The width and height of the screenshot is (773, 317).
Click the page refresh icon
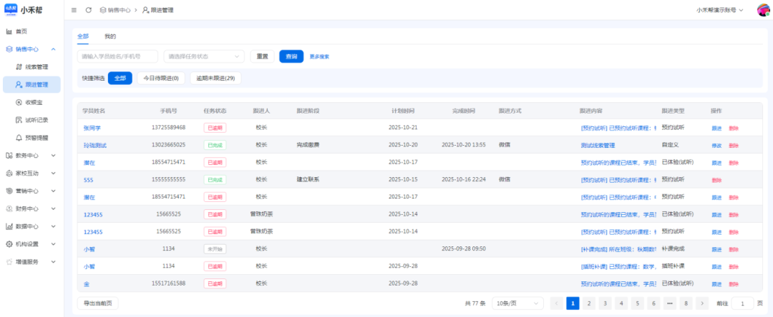tap(88, 10)
